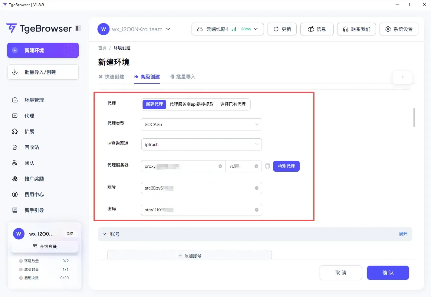Click the team avatar W in header
The height and width of the screenshot is (297, 431).
[x=104, y=29]
